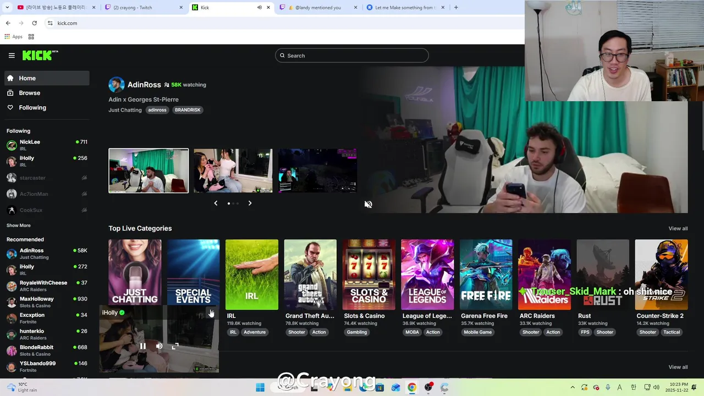The height and width of the screenshot is (396, 704).
Task: Select the third dark gameplay carousel thumbnail
Action: tap(317, 170)
